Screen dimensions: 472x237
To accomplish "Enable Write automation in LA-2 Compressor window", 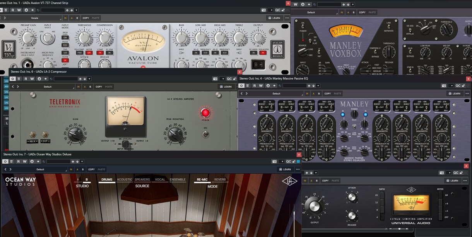I will click(32, 79).
